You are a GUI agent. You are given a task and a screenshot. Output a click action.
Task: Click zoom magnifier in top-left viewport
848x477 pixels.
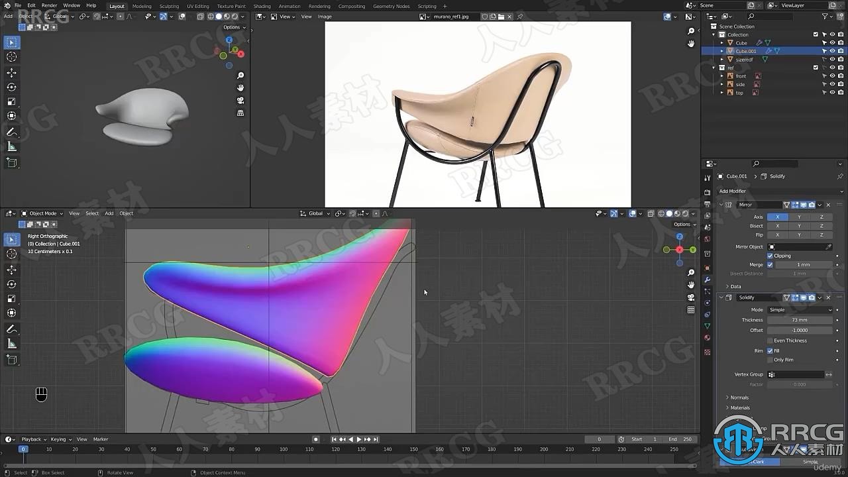tap(240, 76)
